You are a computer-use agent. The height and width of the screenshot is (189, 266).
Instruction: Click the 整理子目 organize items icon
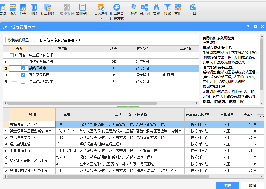click(x=83, y=7)
